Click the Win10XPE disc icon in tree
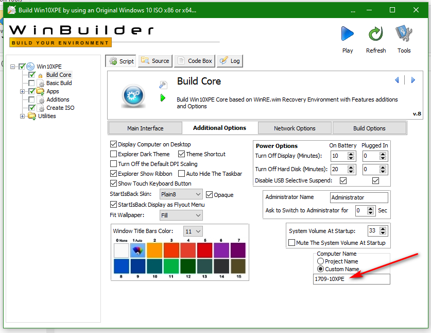The image size is (431, 333). point(30,66)
